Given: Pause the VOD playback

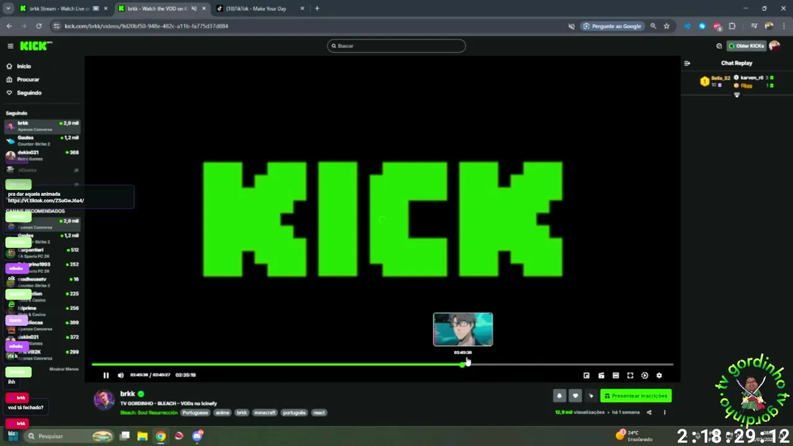Looking at the screenshot, I should tap(106, 375).
